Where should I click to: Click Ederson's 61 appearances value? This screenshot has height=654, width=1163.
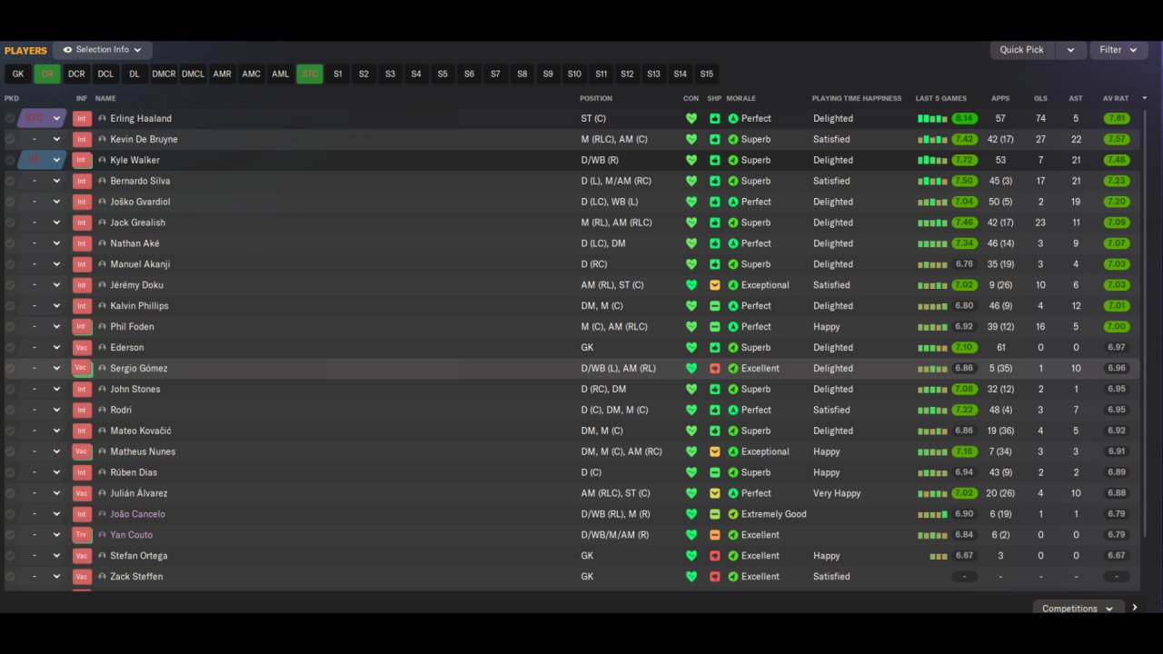pyautogui.click(x=1000, y=348)
